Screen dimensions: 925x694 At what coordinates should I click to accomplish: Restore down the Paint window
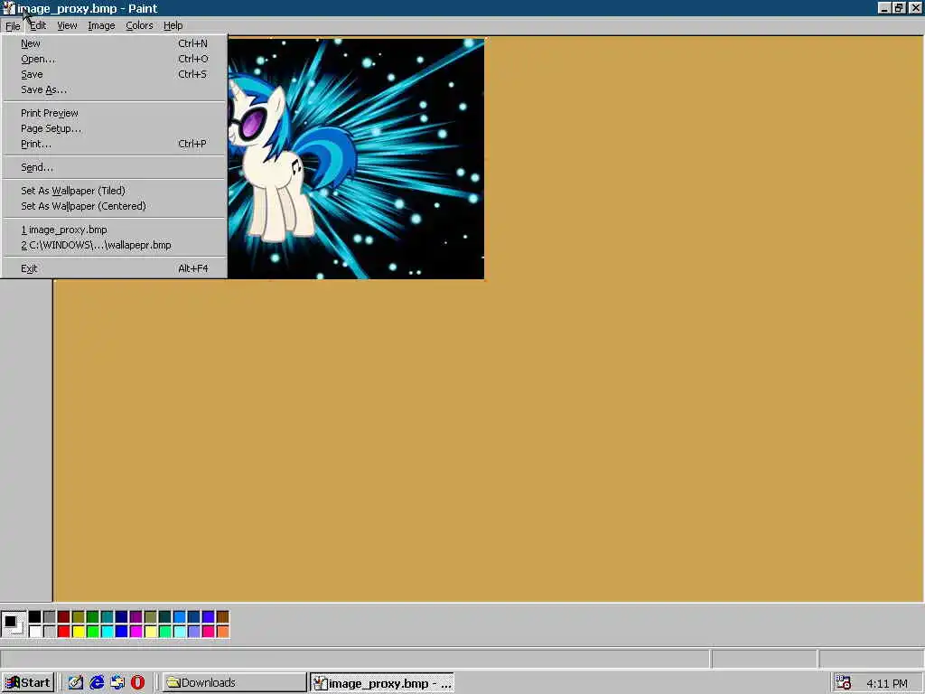click(899, 7)
